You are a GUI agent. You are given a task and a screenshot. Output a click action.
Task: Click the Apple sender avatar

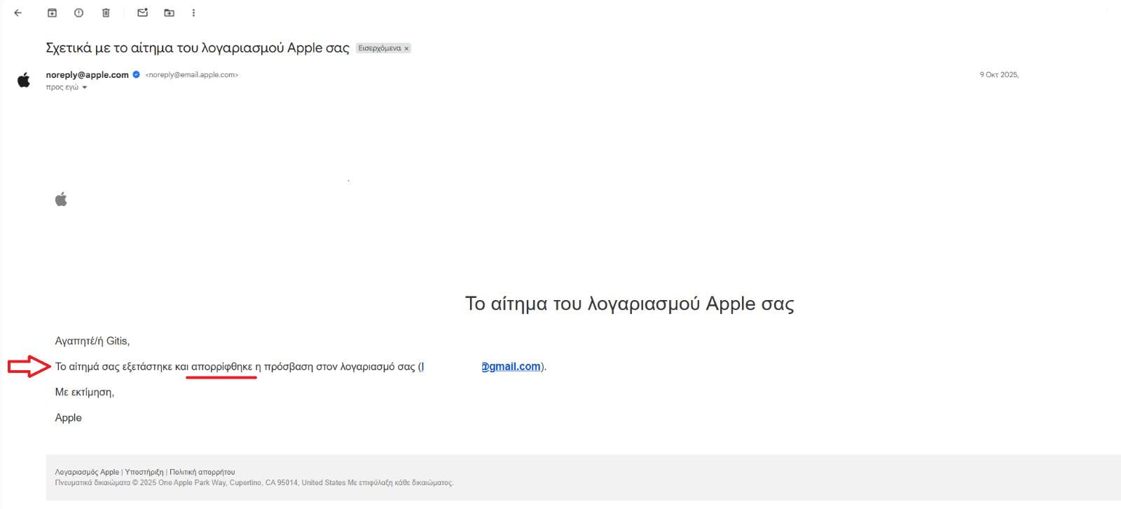24,80
